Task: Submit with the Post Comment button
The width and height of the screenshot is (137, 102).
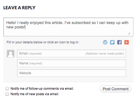Action: tap(116, 89)
